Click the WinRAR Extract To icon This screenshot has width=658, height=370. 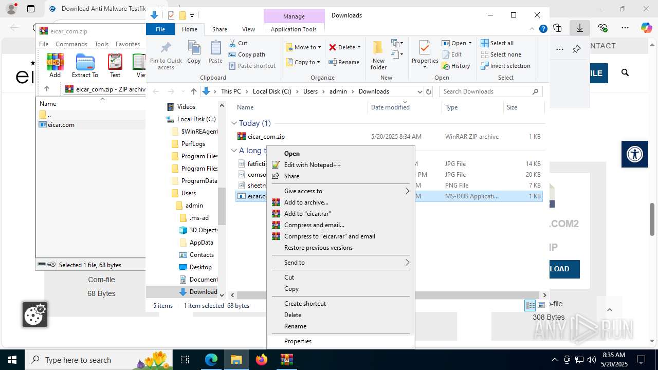tap(85, 65)
